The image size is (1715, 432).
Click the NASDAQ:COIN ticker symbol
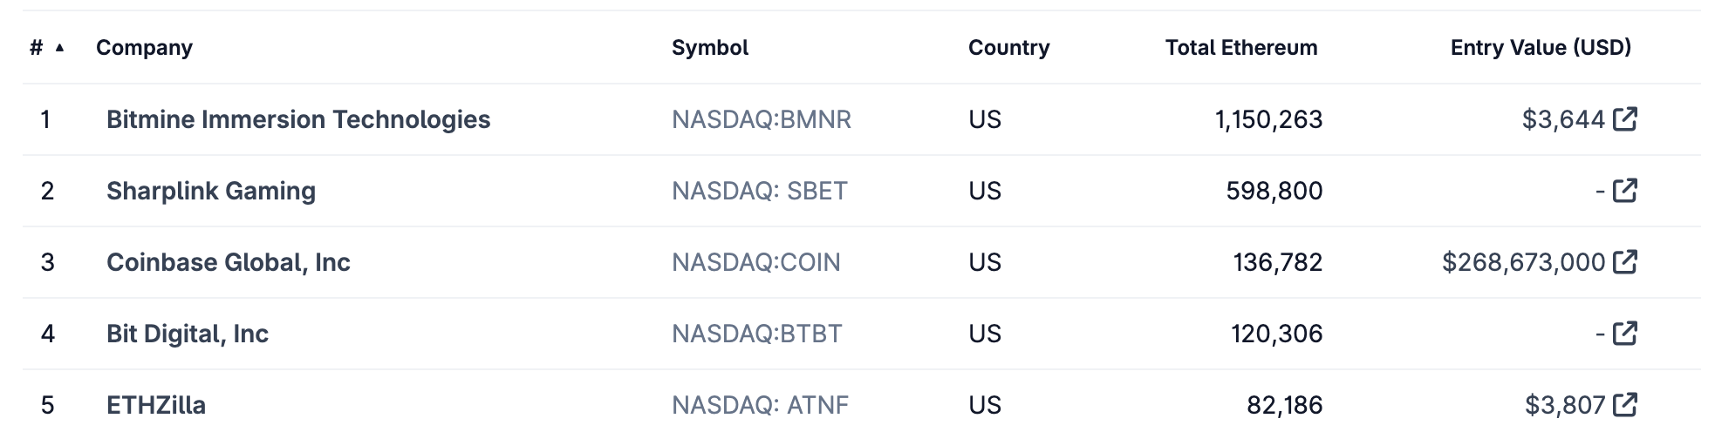pos(756,262)
